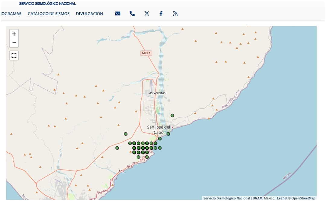Screen dimensions: 326x201
Task: Toggle fullscreen map view
Action: coord(14,56)
